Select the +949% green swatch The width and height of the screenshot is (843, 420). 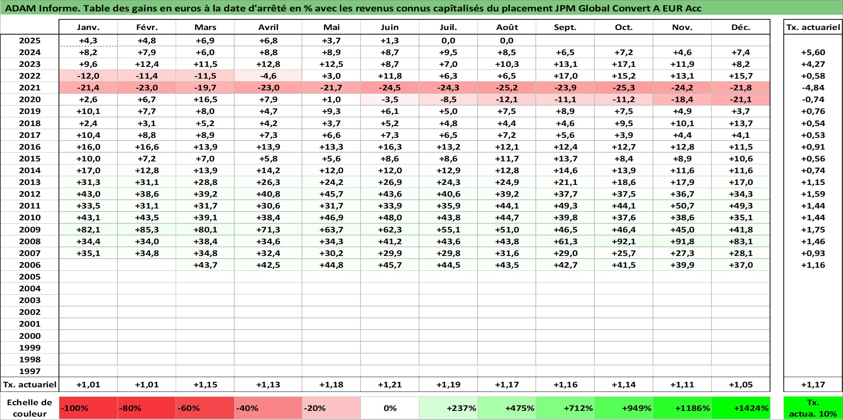click(624, 408)
